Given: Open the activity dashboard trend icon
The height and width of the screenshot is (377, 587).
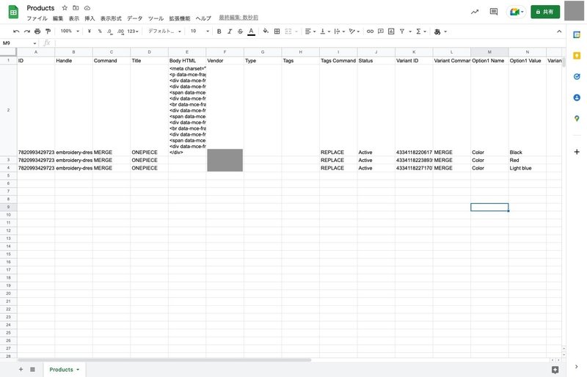Looking at the screenshot, I should [x=475, y=12].
